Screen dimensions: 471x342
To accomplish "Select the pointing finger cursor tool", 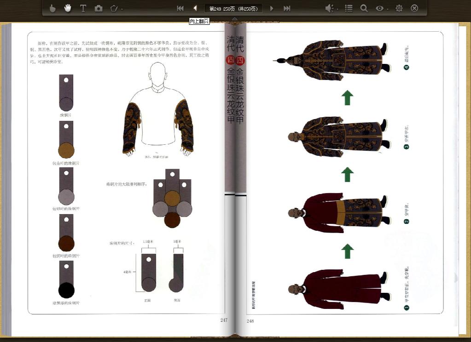I will [x=52, y=8].
